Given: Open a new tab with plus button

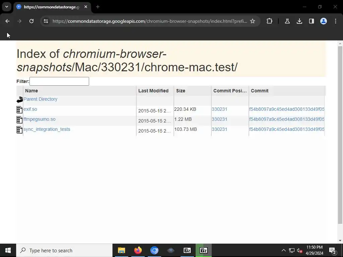Looking at the screenshot, I should pyautogui.click(x=98, y=7).
